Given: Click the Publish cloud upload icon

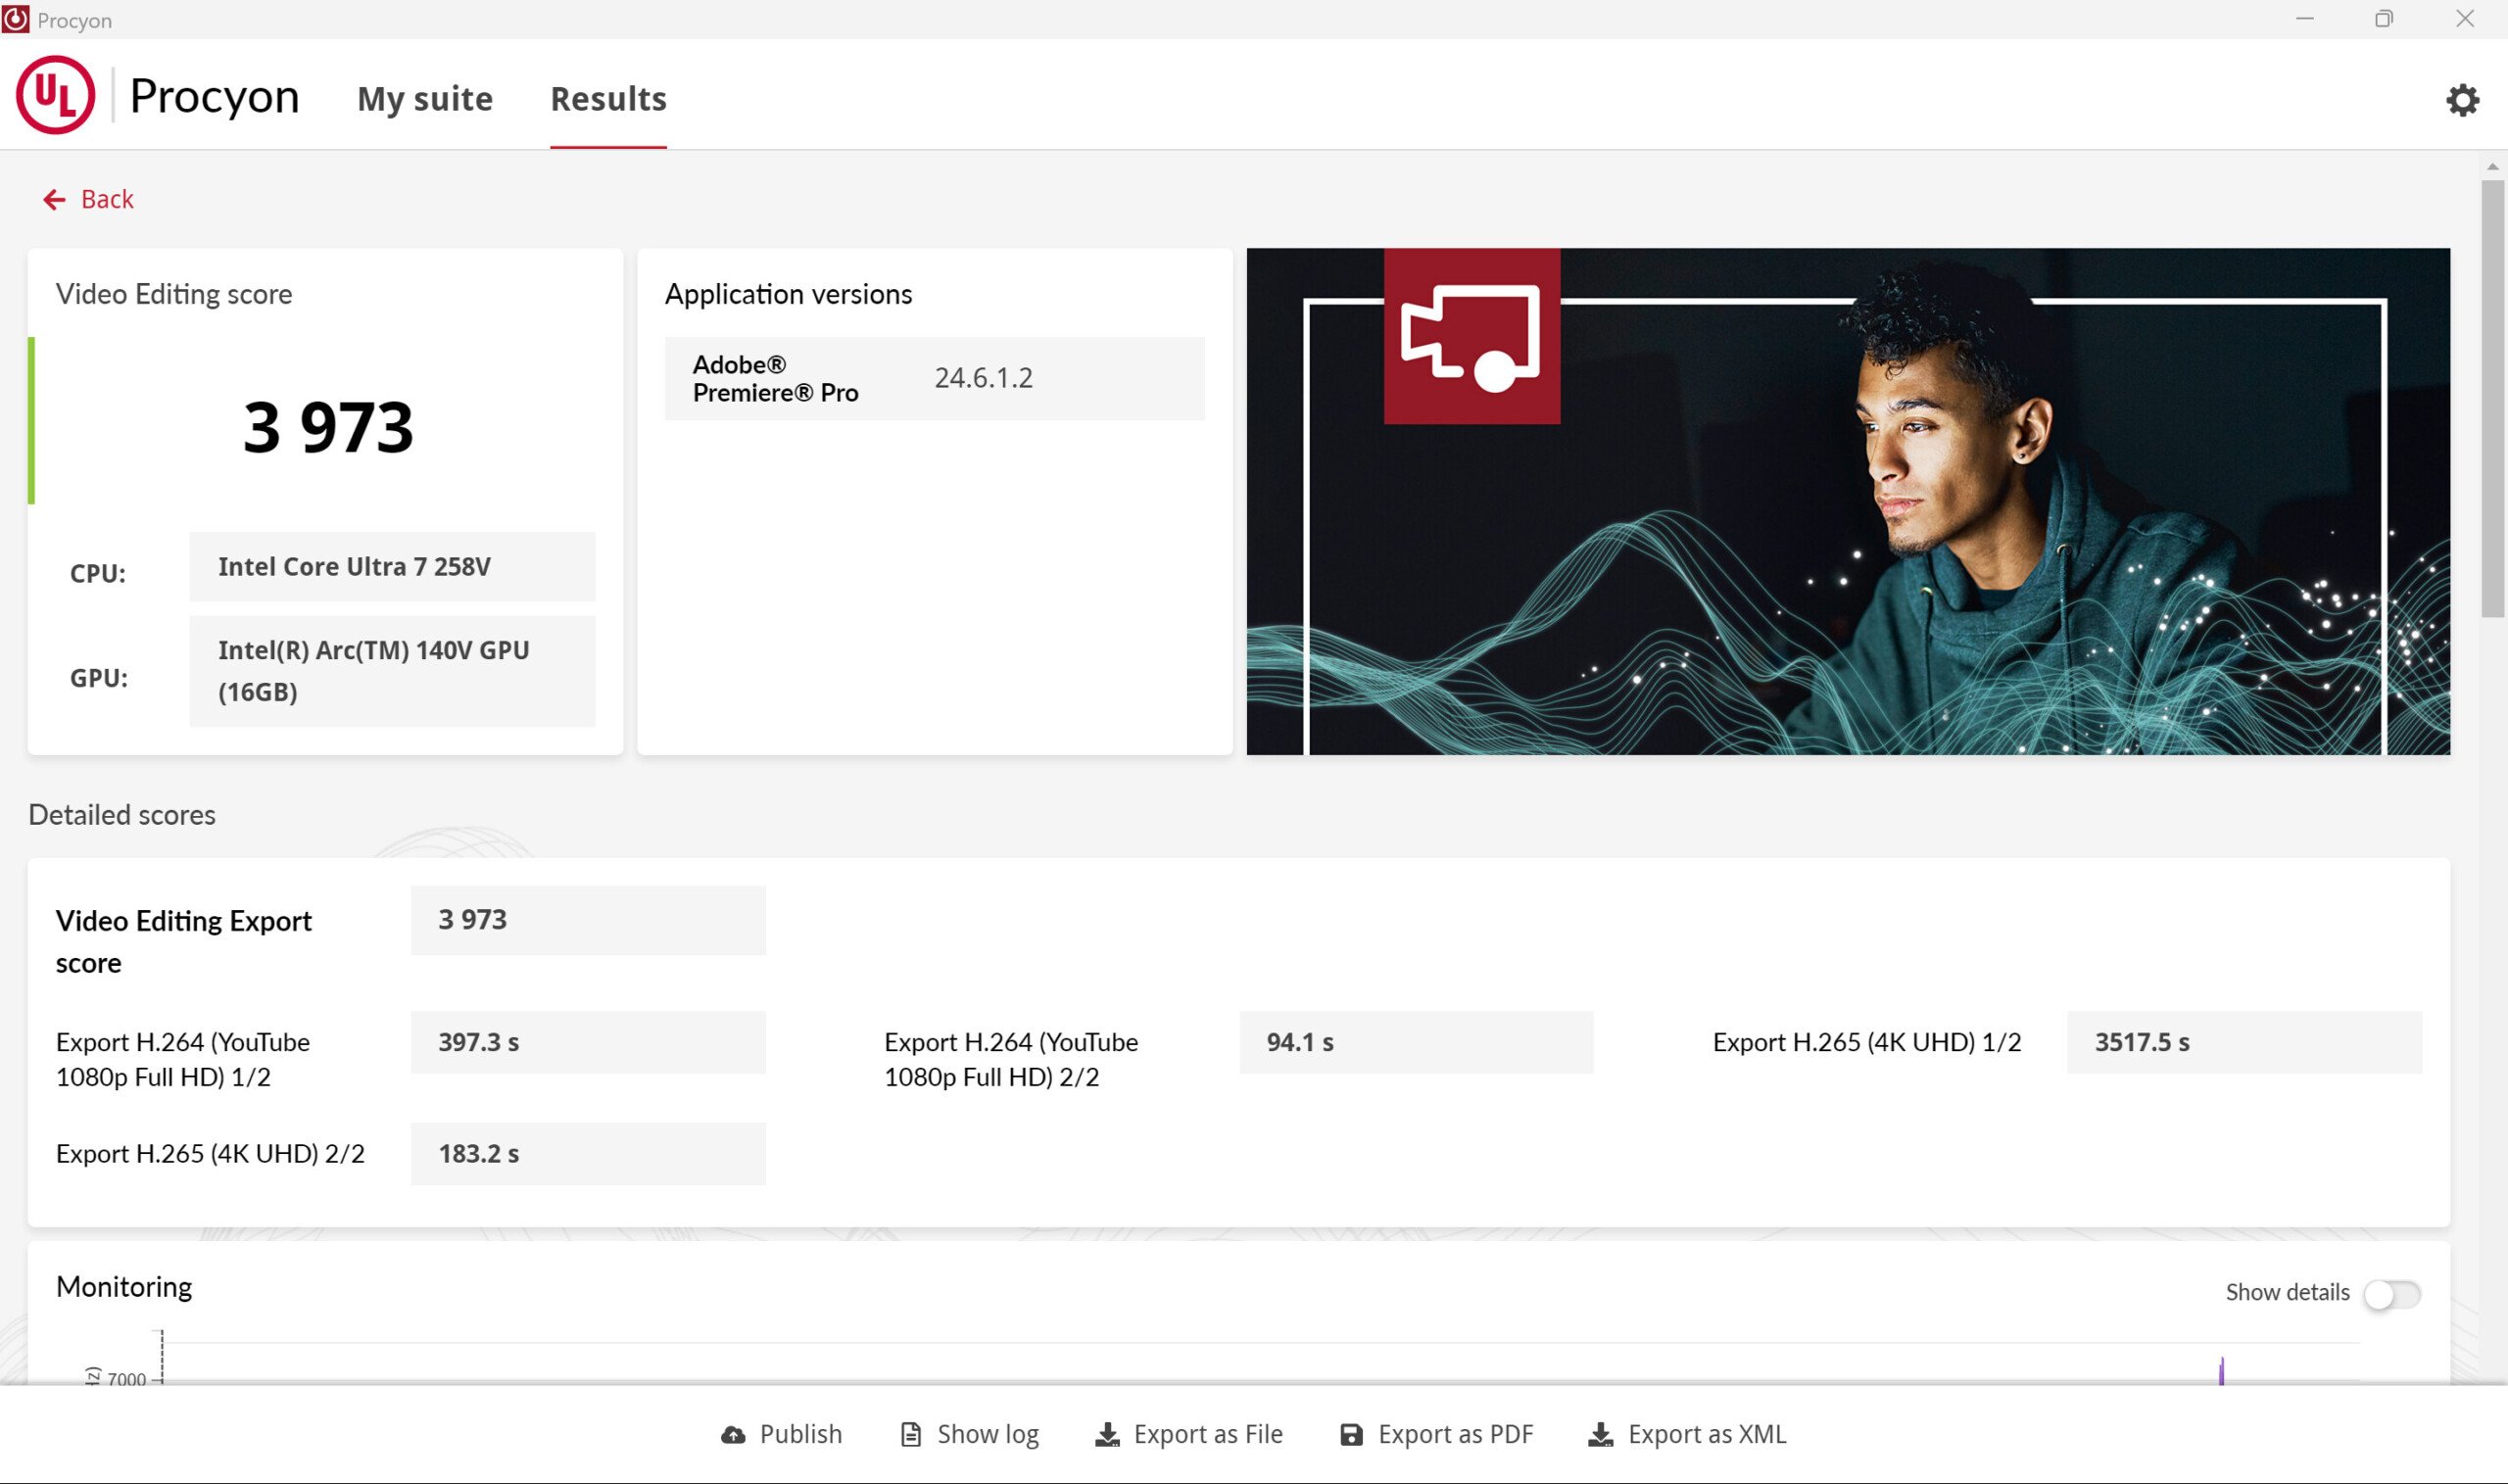Looking at the screenshot, I should click(733, 1435).
